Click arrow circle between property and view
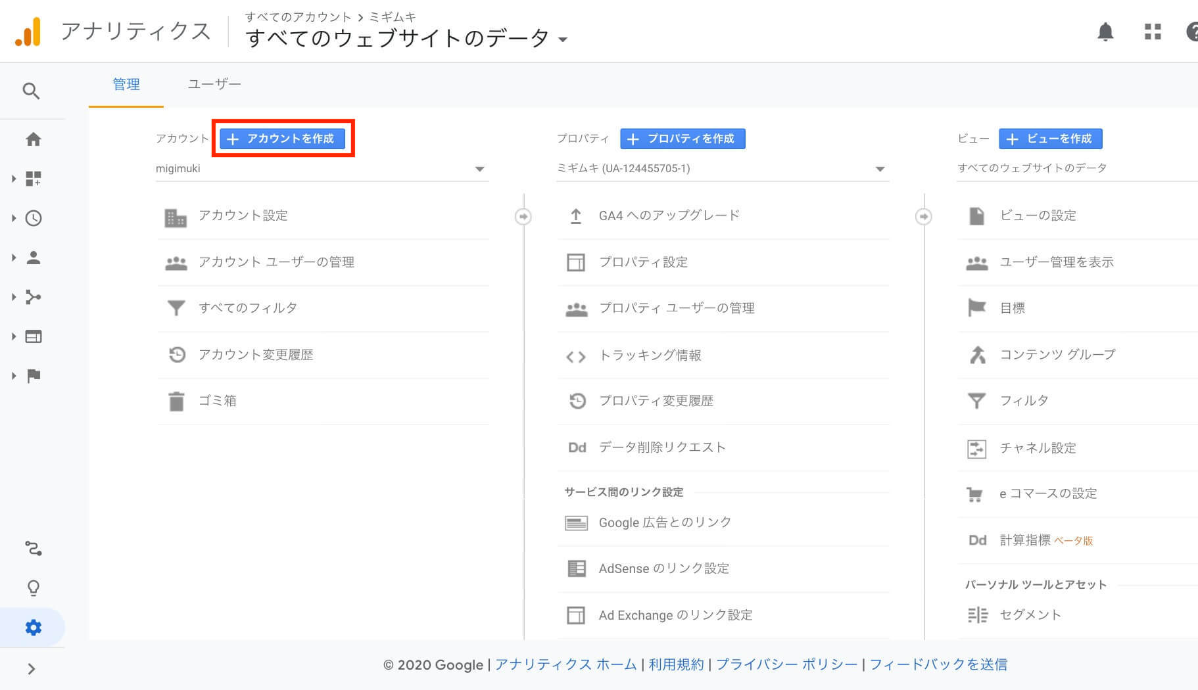 [924, 216]
